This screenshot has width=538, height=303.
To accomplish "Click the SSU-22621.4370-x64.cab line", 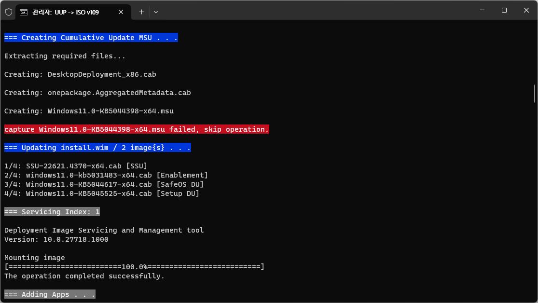I will click(x=75, y=166).
